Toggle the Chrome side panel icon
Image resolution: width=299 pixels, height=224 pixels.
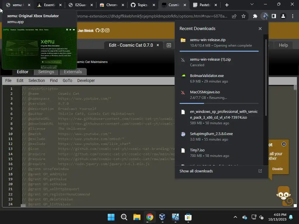click(x=274, y=16)
